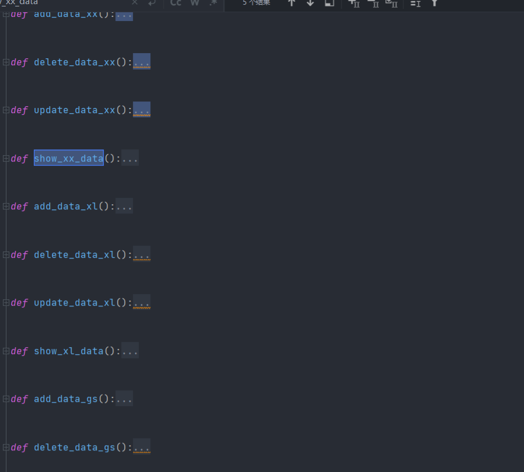Expand the folded update_data_xx function
The height and width of the screenshot is (472, 524).
point(6,110)
